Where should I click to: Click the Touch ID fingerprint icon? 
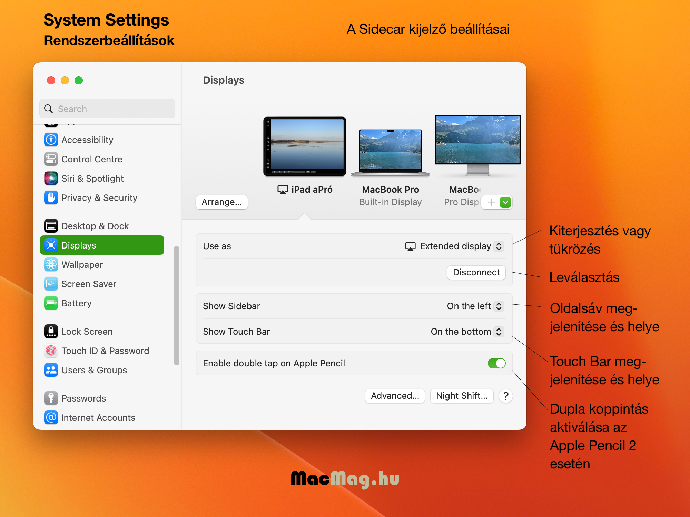coord(51,351)
